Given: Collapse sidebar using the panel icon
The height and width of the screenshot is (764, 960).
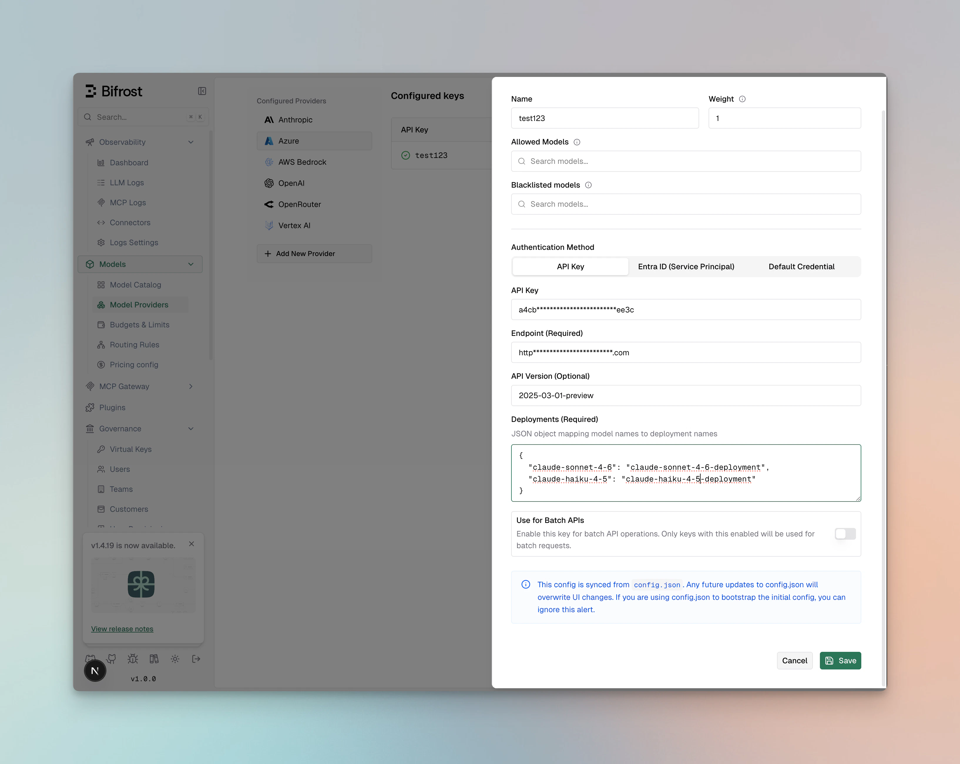Looking at the screenshot, I should pos(202,91).
